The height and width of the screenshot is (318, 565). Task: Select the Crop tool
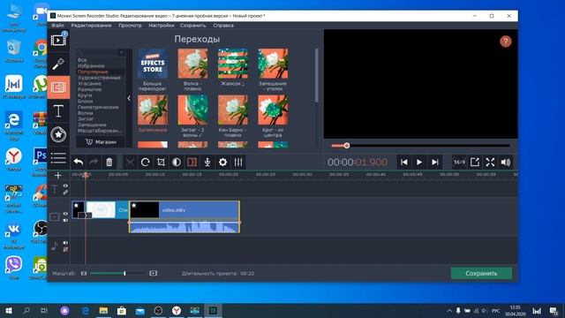click(161, 163)
